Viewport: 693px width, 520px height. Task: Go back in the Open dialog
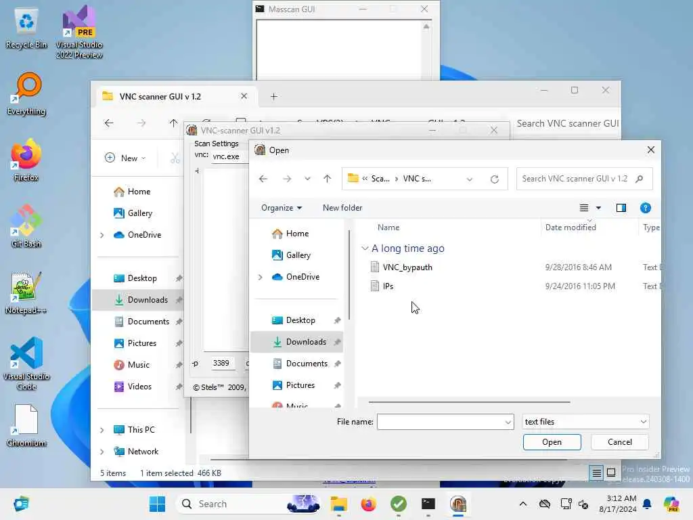(263, 179)
